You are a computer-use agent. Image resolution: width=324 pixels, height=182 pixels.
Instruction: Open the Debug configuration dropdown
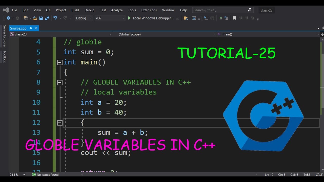pos(84,18)
